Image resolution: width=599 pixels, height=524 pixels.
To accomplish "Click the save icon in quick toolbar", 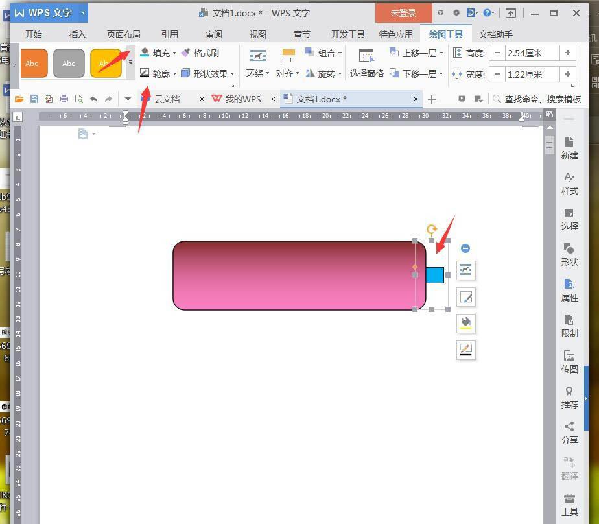I will click(x=34, y=99).
